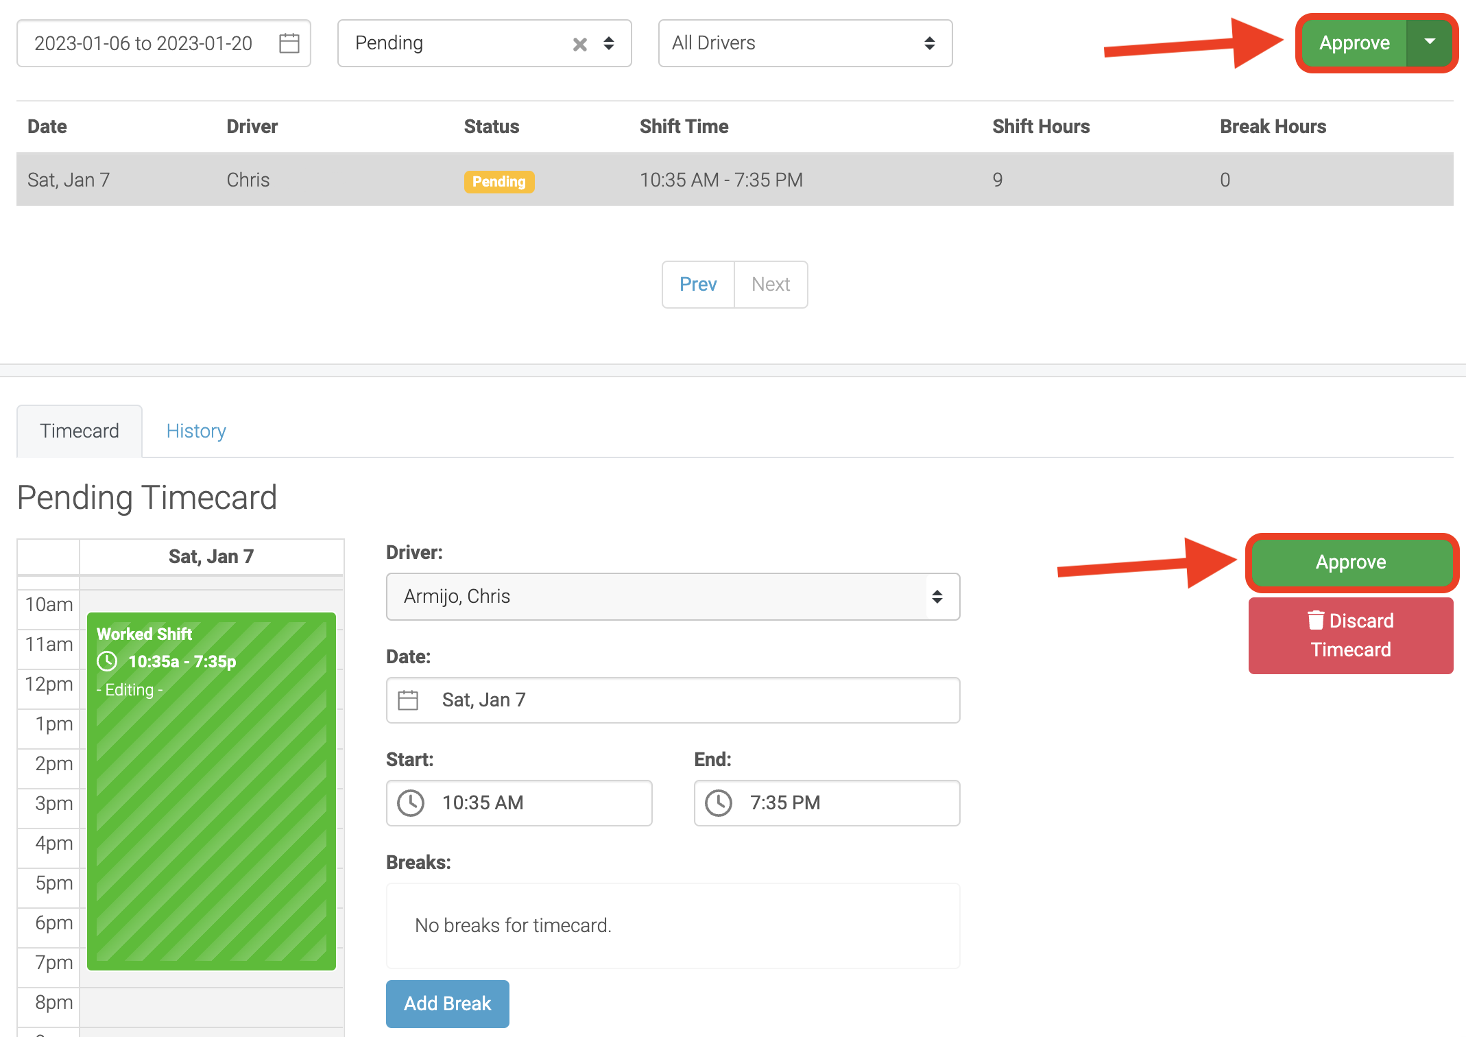
Task: Click the clock icon in Start field
Action: (411, 802)
